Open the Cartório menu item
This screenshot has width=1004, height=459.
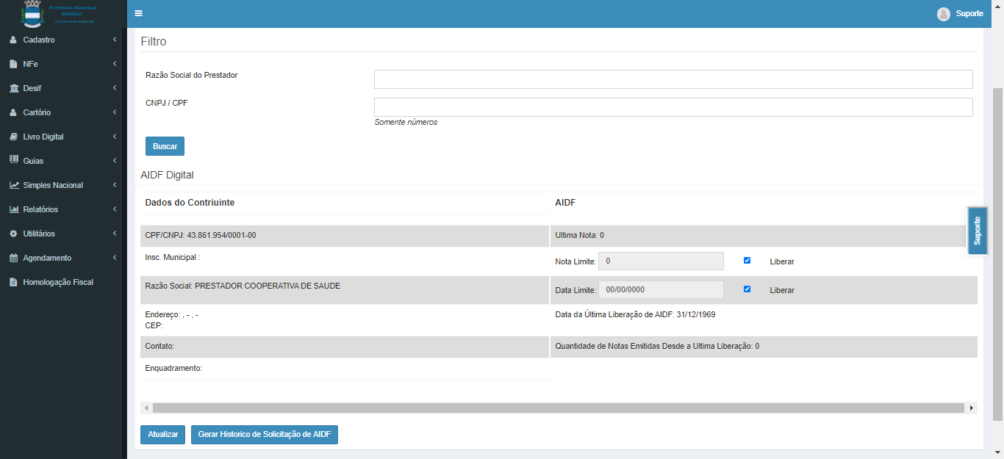coord(37,112)
